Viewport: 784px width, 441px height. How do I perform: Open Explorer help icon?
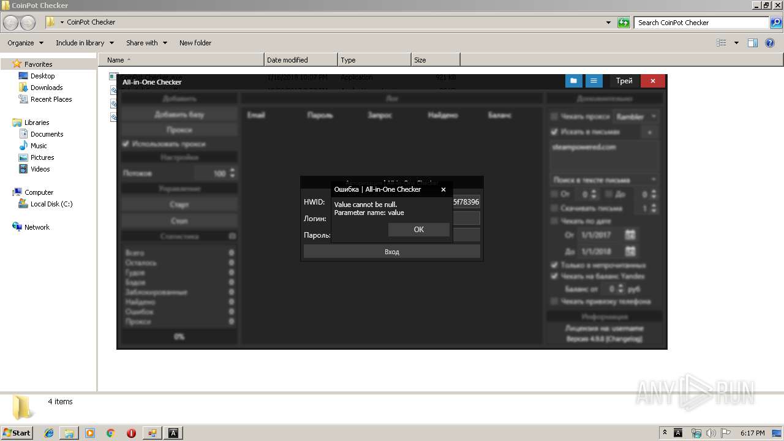pyautogui.click(x=771, y=43)
